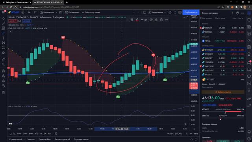Image resolution: width=252 pixels, height=142 pixels.
Task: Open the Без названия layout dropdown
Action: coord(157,12)
